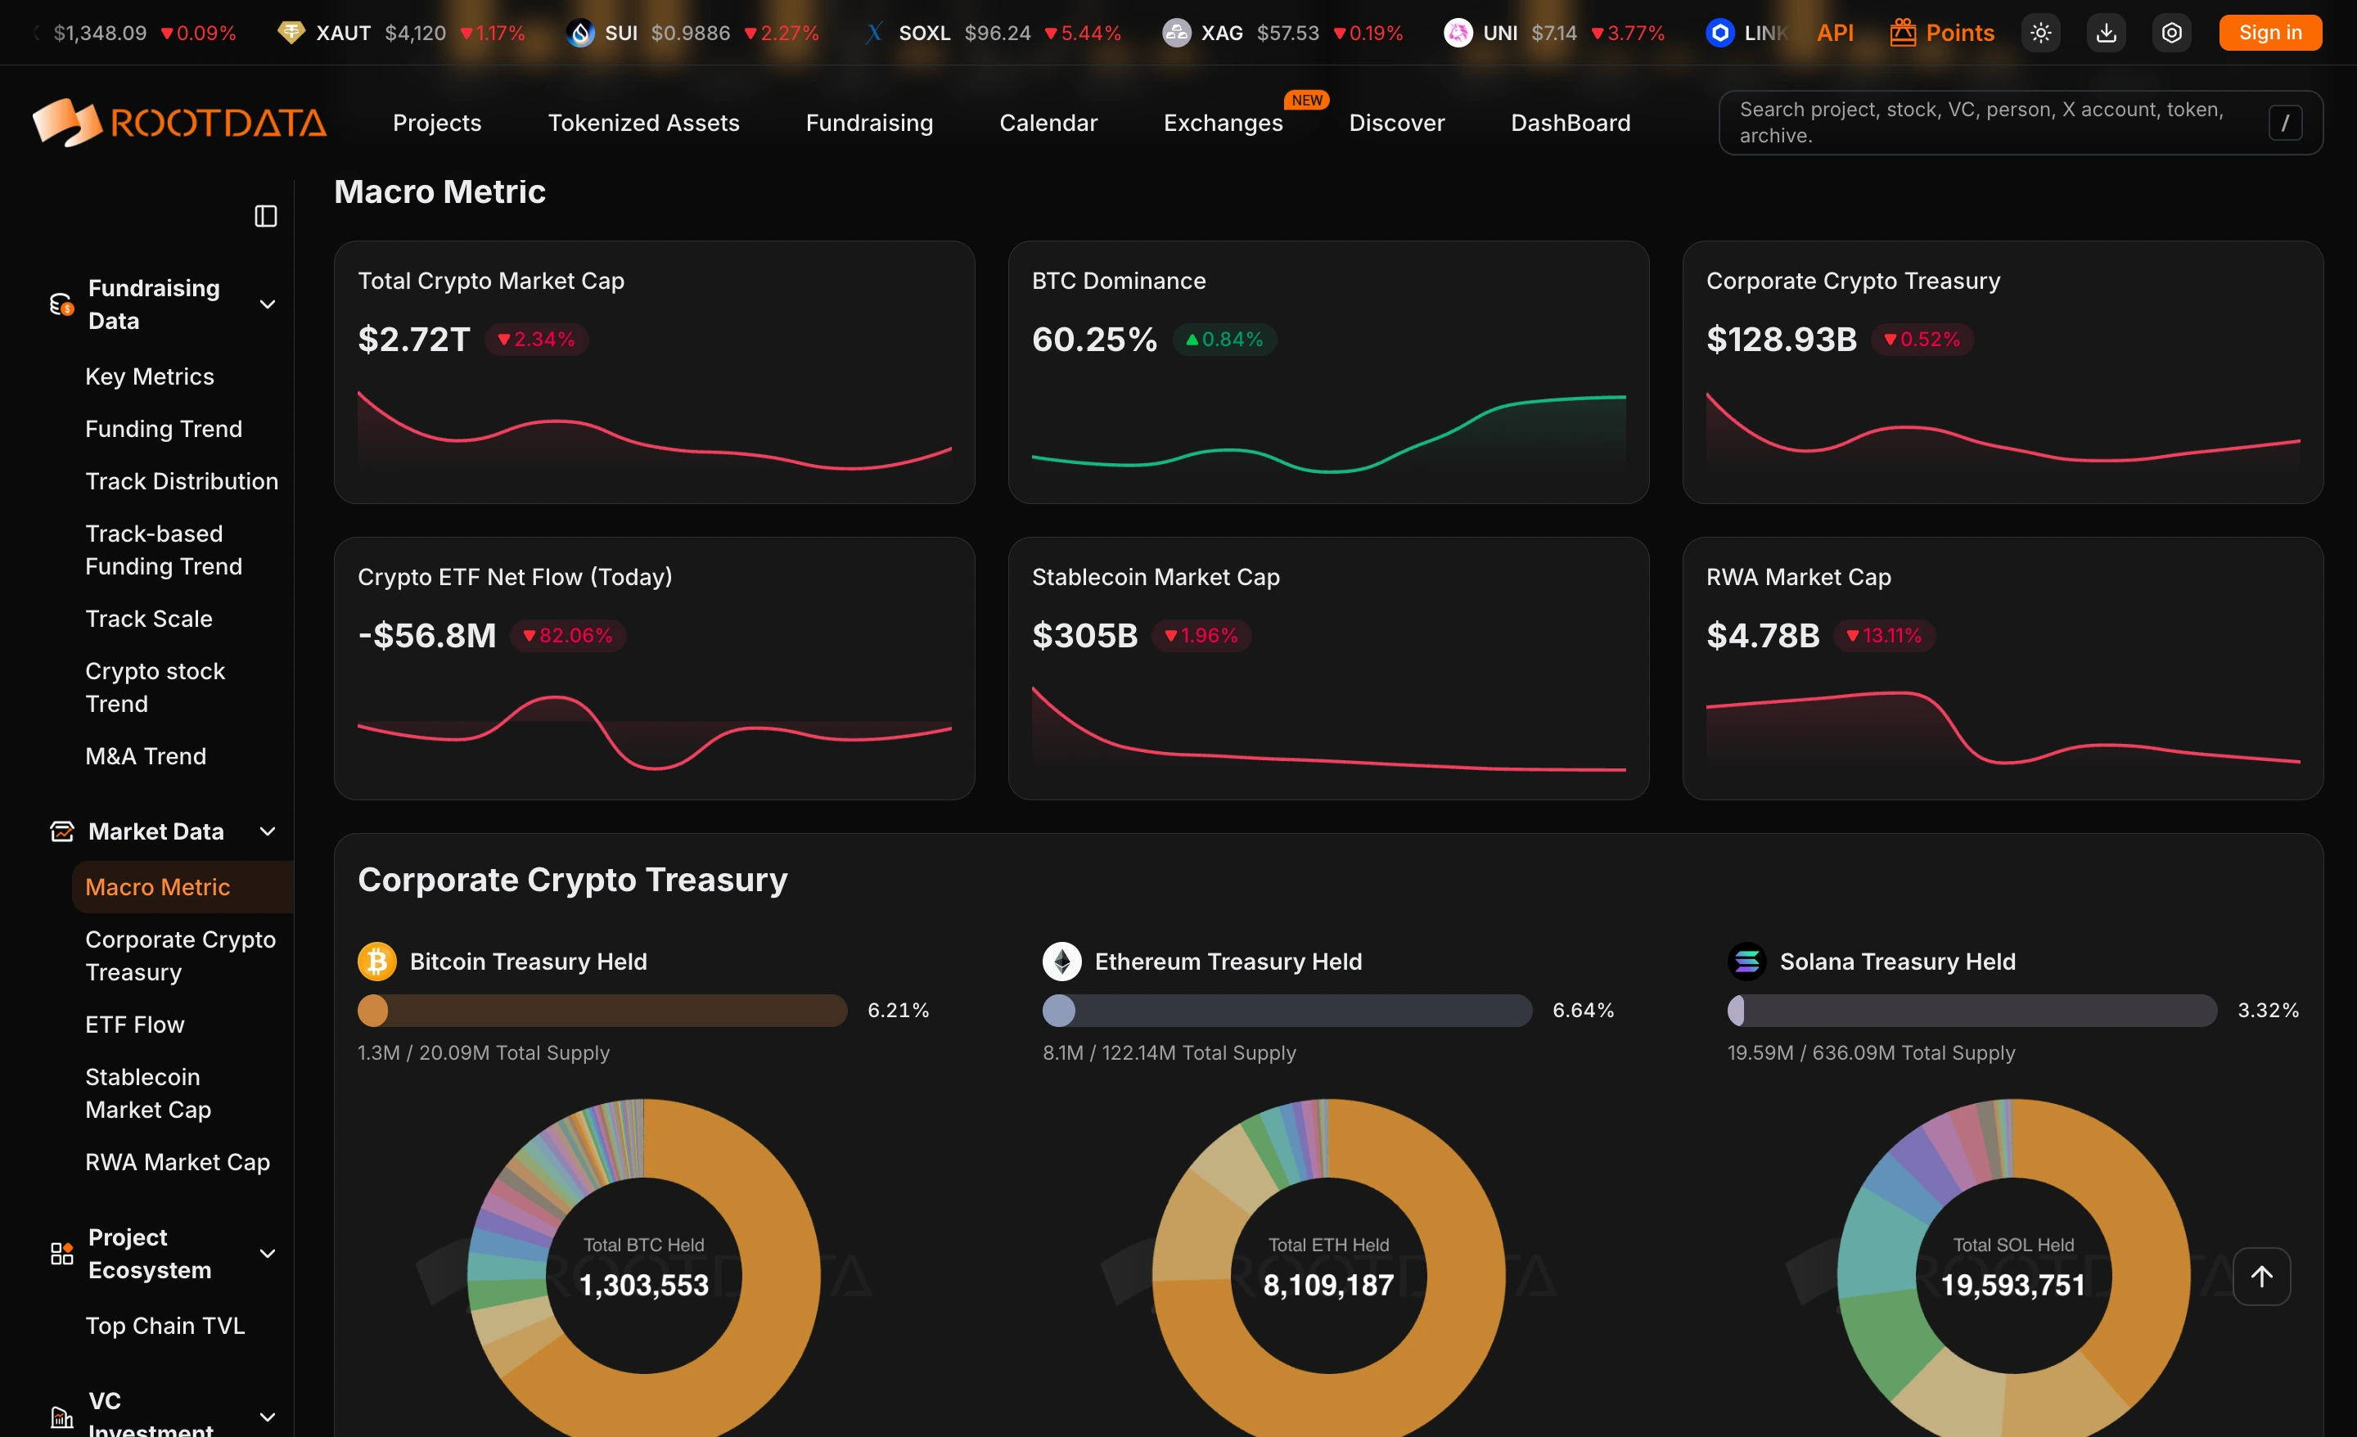
Task: Click the Sign in button
Action: click(2270, 33)
